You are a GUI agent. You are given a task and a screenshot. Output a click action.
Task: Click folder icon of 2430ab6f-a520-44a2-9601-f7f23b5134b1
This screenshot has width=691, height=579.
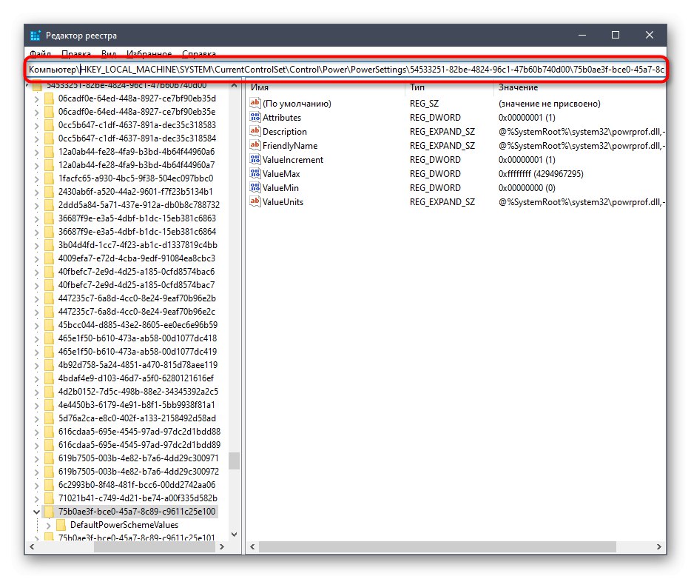[50, 191]
